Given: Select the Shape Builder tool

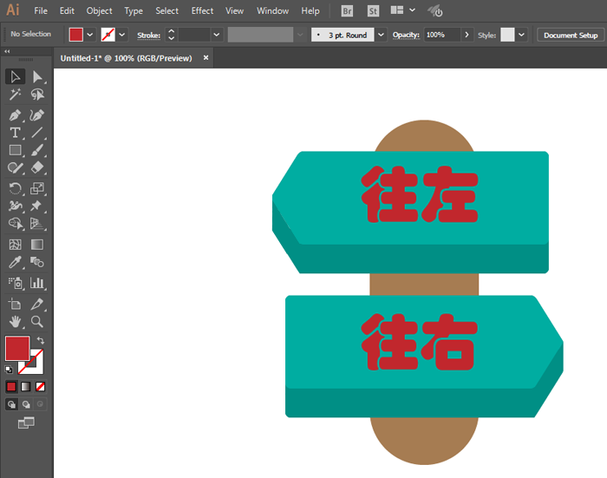Looking at the screenshot, I should click(16, 223).
